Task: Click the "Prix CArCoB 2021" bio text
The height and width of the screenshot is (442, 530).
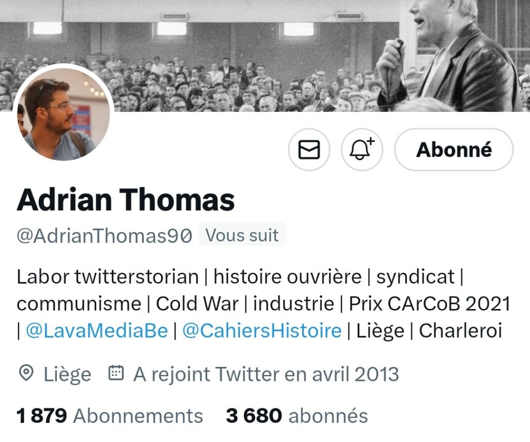Action: (x=429, y=303)
